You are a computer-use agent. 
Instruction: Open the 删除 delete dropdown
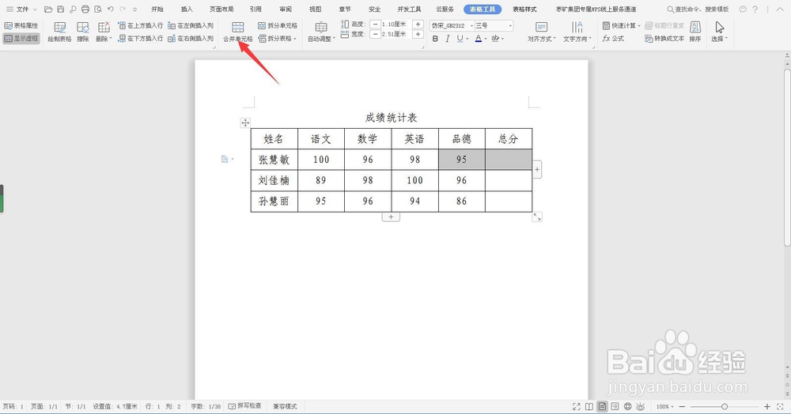pyautogui.click(x=104, y=32)
